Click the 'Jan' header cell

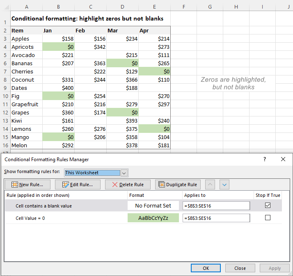click(x=59, y=30)
